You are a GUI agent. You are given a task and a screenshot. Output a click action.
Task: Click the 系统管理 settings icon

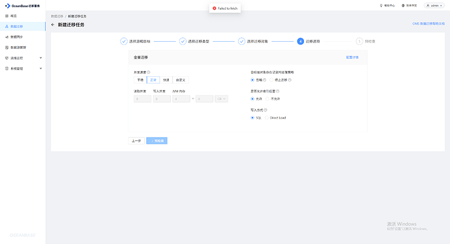coord(7,69)
